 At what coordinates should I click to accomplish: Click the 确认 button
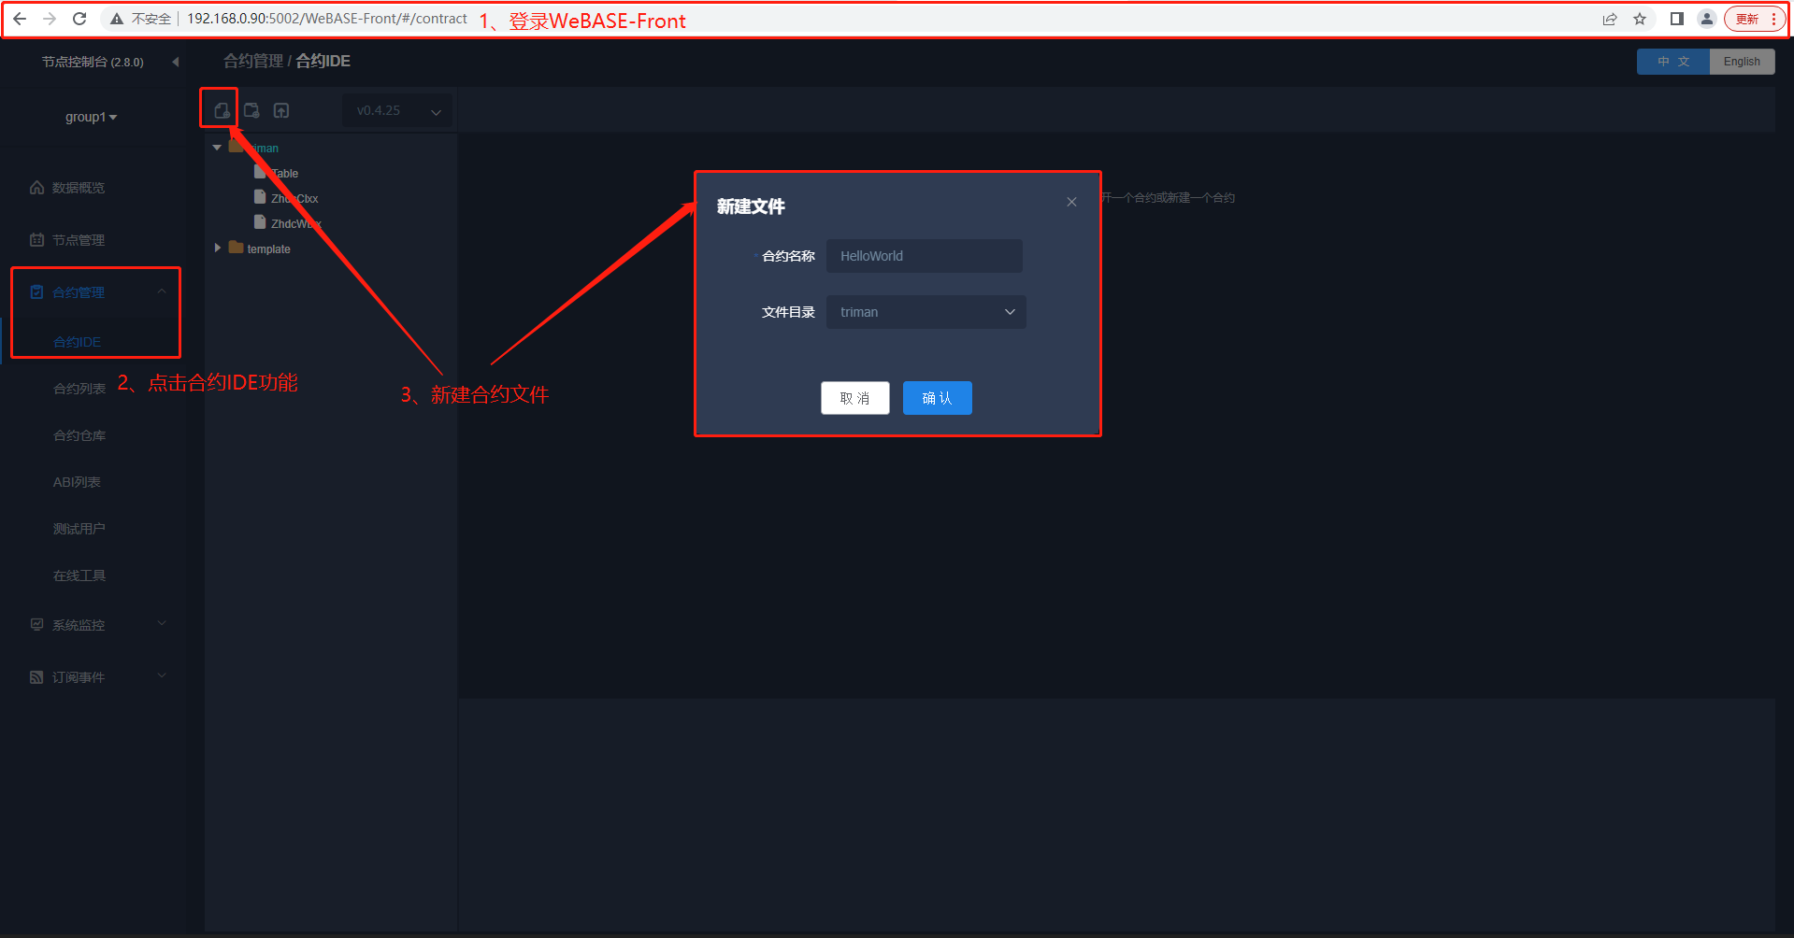(937, 398)
